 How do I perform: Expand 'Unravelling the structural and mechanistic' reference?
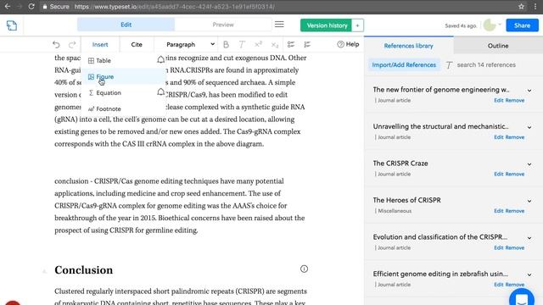(x=529, y=127)
